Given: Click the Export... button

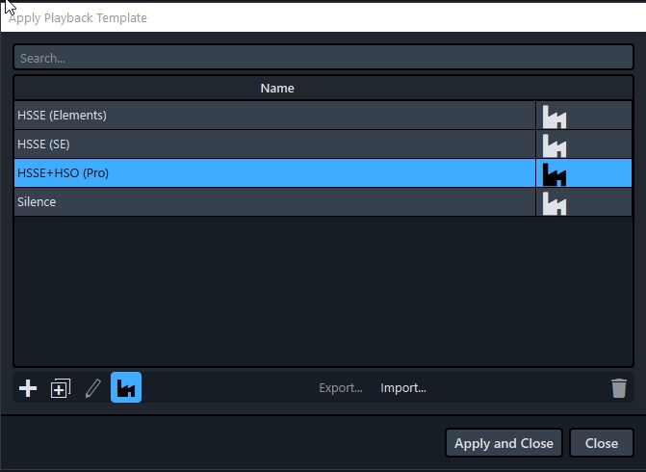Looking at the screenshot, I should [341, 388].
